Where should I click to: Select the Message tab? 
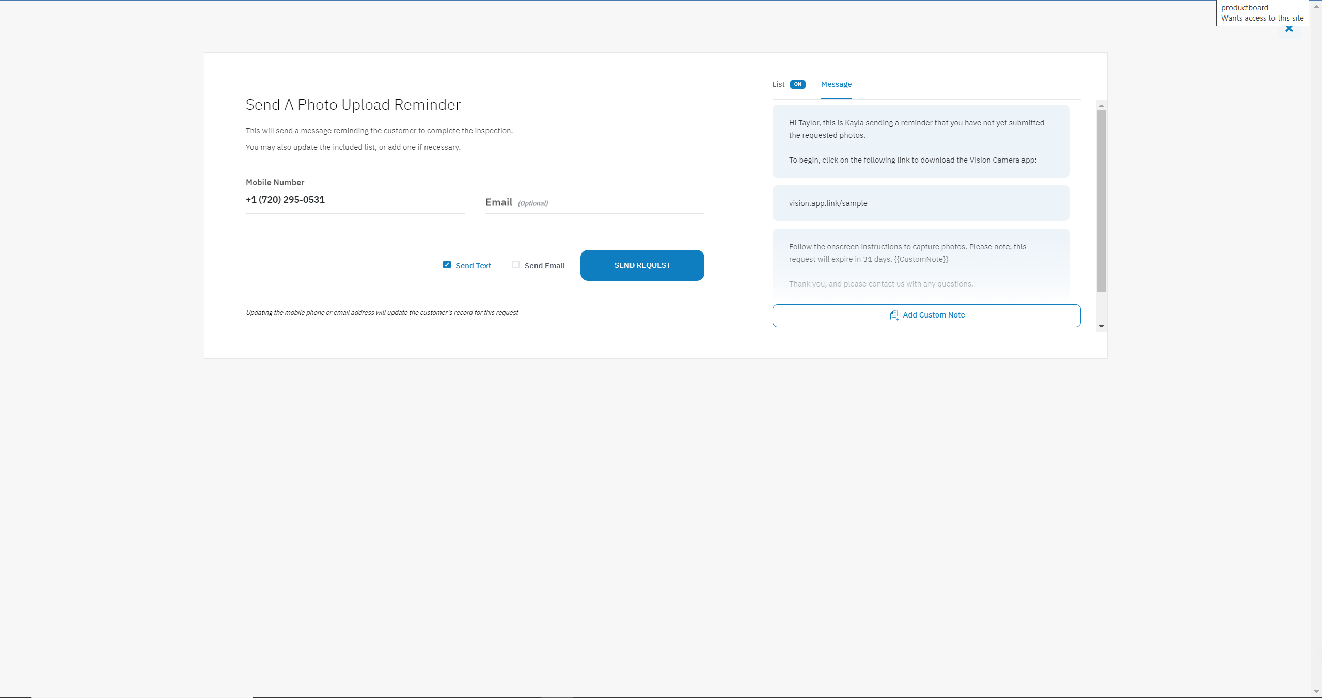coord(836,84)
